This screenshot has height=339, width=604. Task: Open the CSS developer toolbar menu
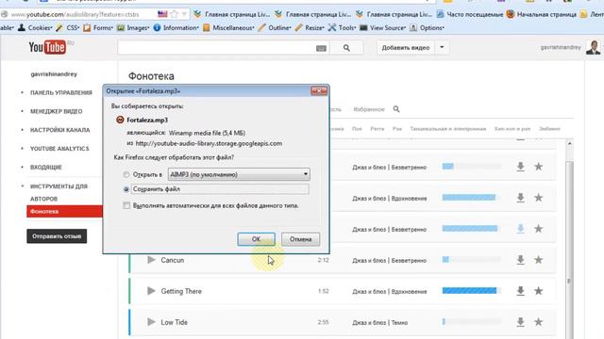click(68, 27)
